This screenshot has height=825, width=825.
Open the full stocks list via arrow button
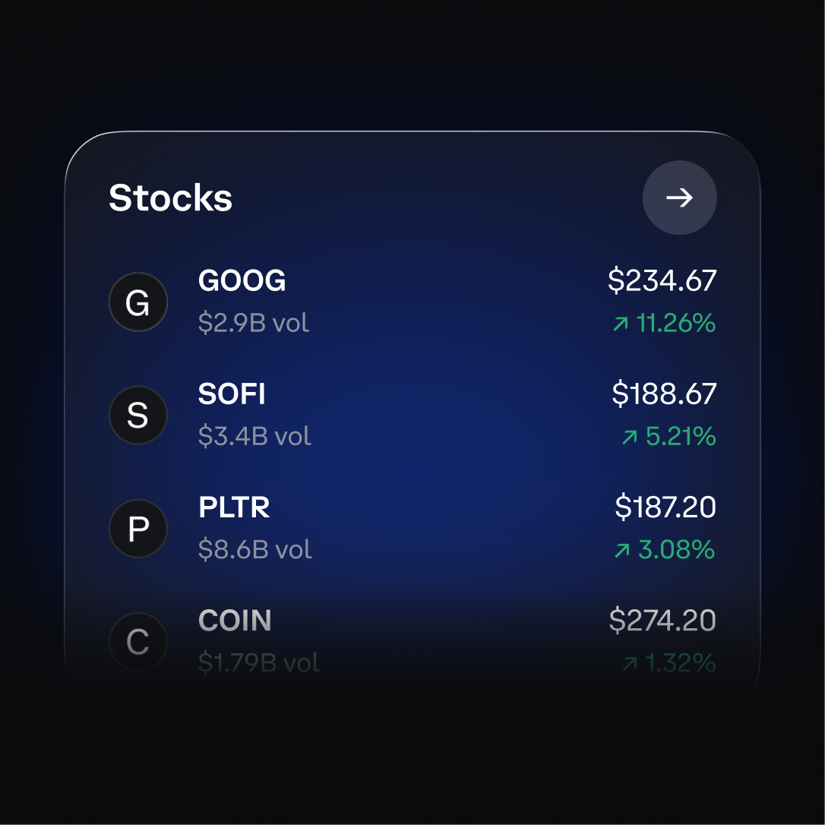point(679,198)
